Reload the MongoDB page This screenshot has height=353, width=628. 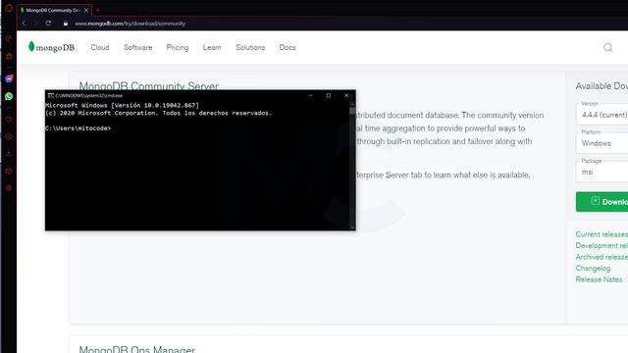click(48, 24)
